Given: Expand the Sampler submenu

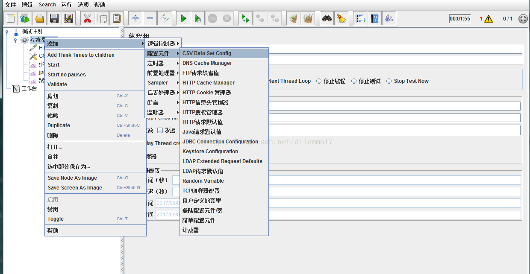Looking at the screenshot, I should 163,83.
